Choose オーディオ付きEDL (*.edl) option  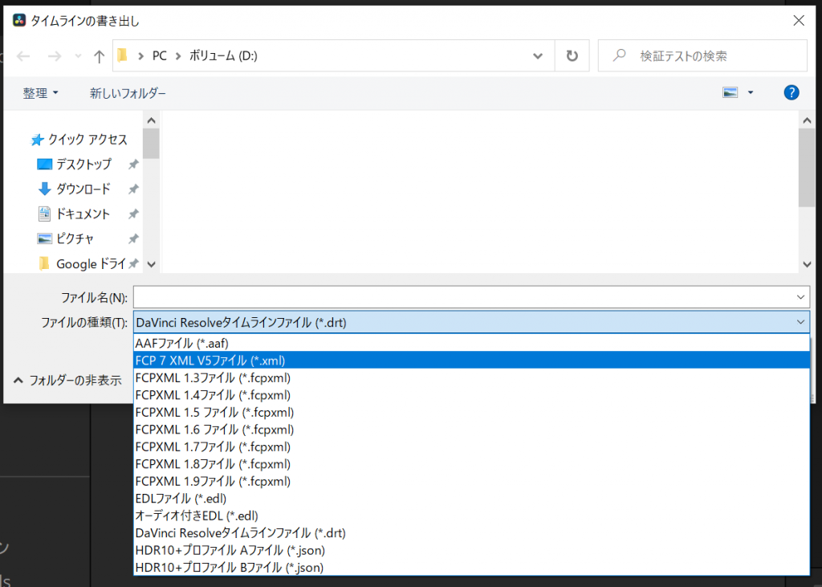click(471, 516)
